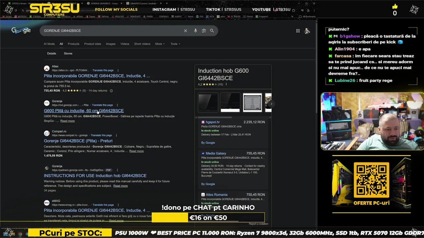Click the eMAG site favicon
The width and height of the screenshot is (424, 238).
point(47,203)
